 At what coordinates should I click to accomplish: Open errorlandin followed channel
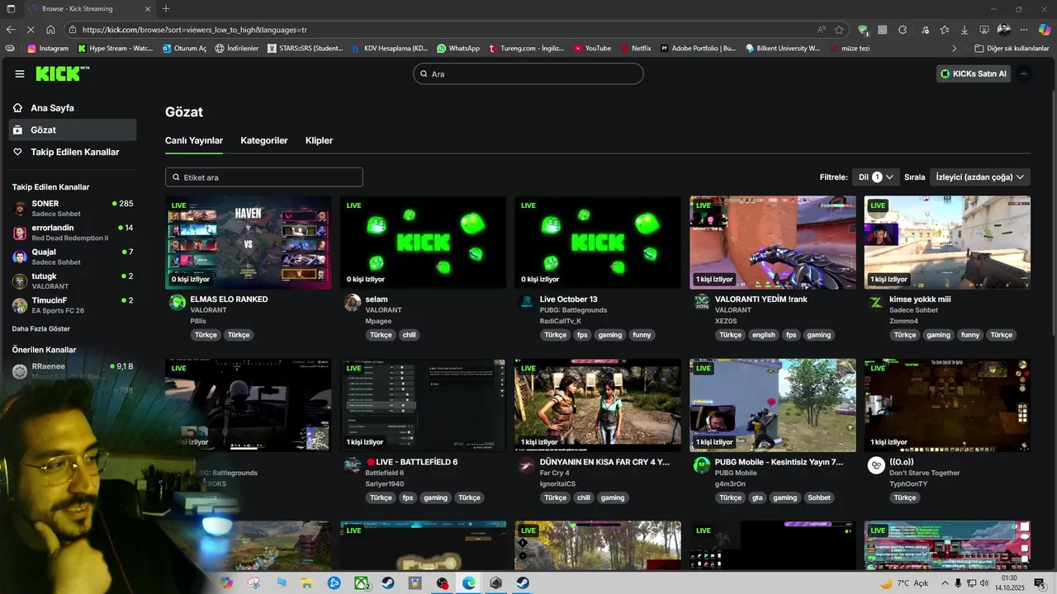pyautogui.click(x=73, y=233)
